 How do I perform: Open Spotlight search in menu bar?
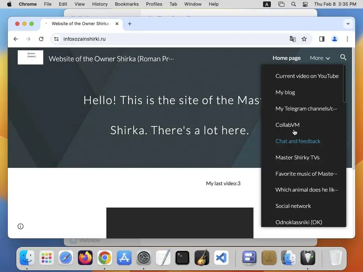tap(293, 4)
